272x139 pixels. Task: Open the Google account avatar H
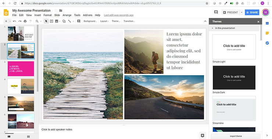[265, 12]
